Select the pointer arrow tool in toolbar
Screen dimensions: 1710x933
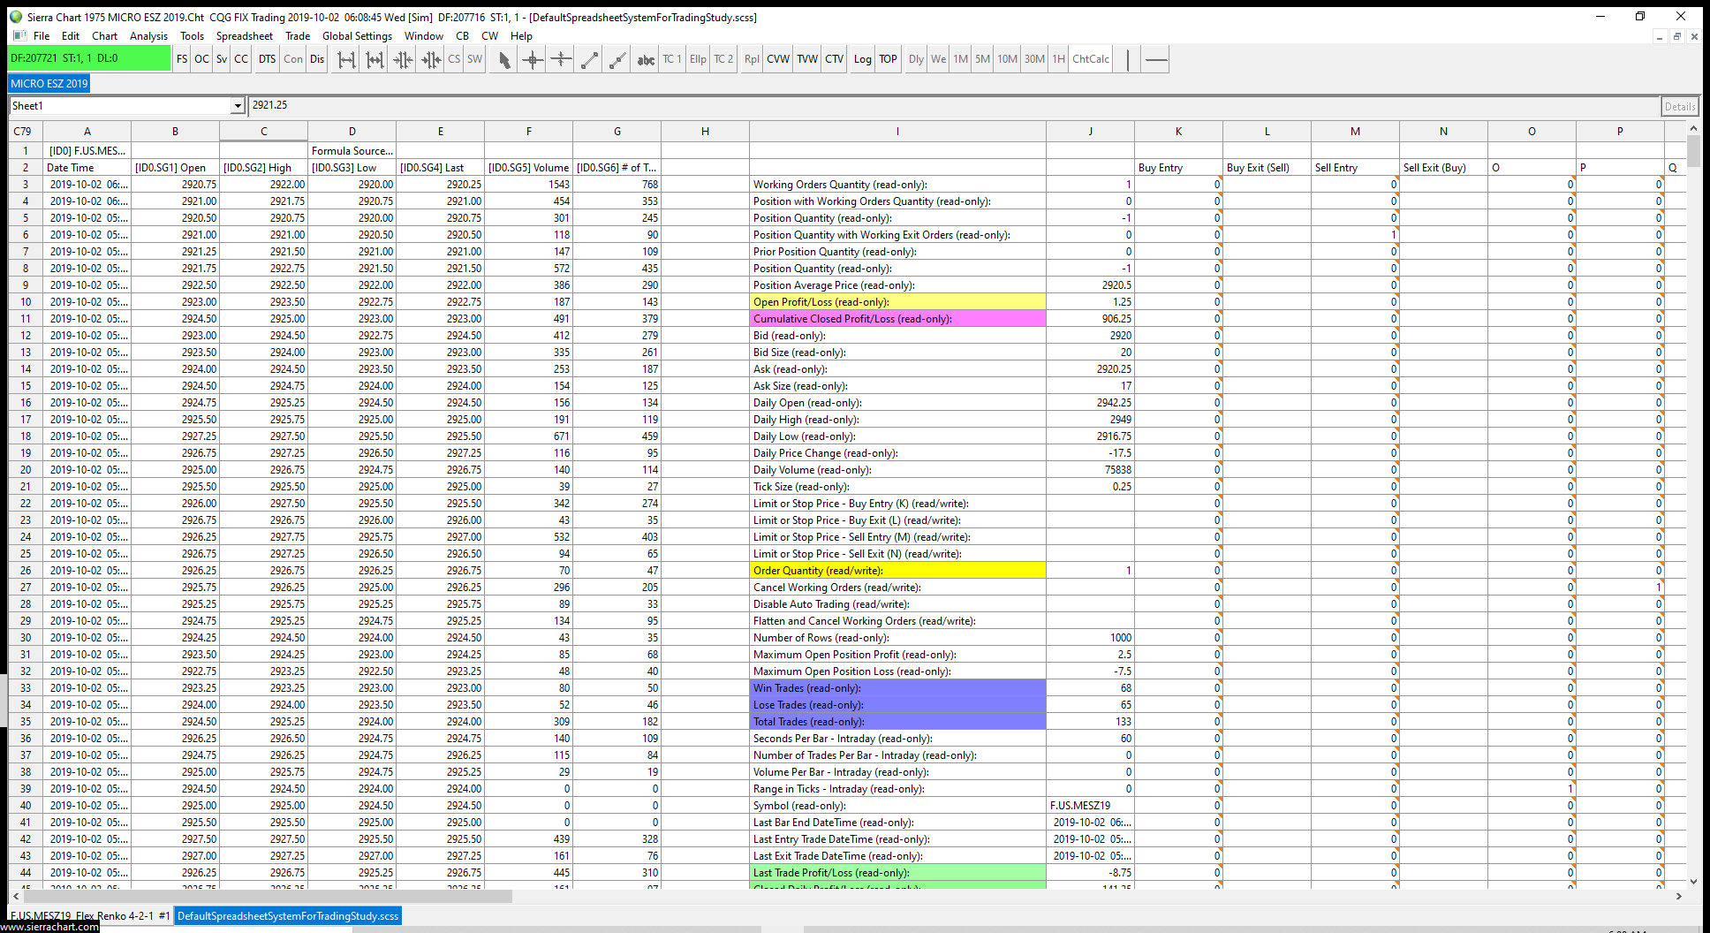pyautogui.click(x=503, y=59)
